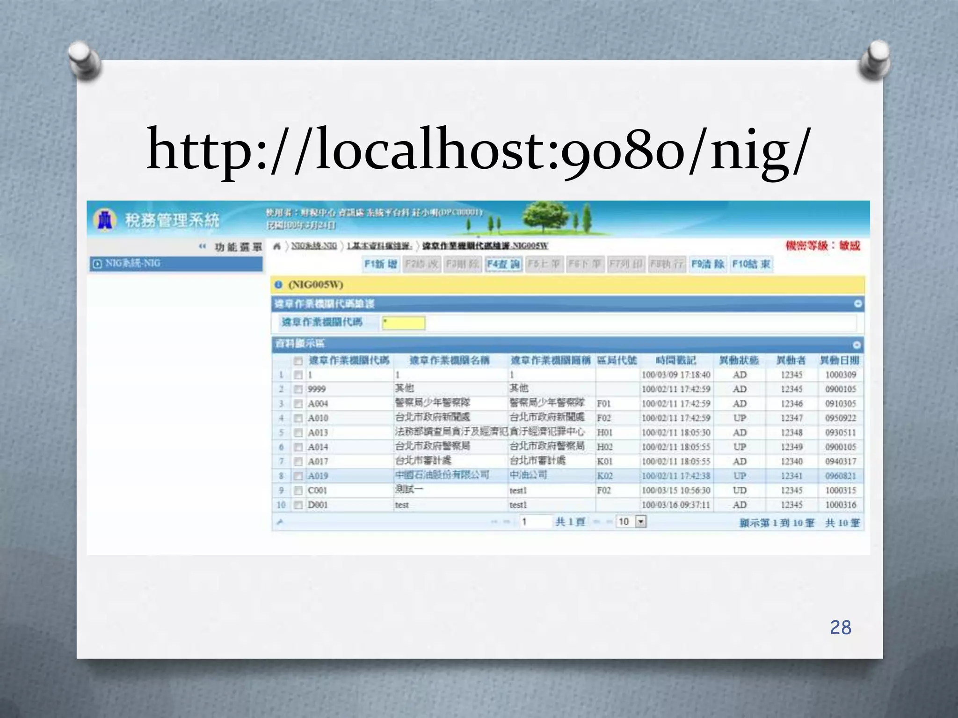Image resolution: width=958 pixels, height=718 pixels.
Task: Open the rows-per-page dropdown showing 10
Action: click(641, 522)
